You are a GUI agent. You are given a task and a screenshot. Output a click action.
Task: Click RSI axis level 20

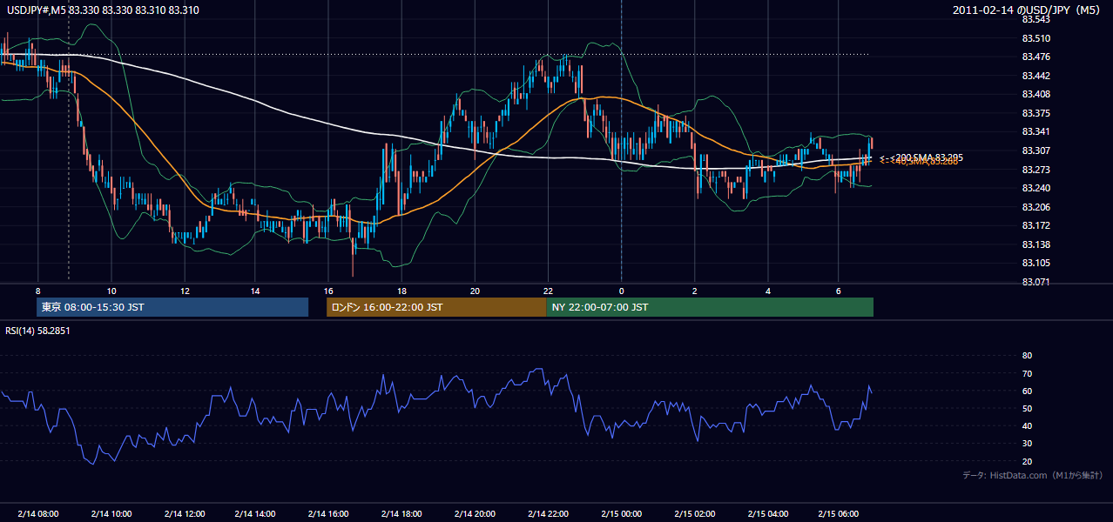(1027, 461)
